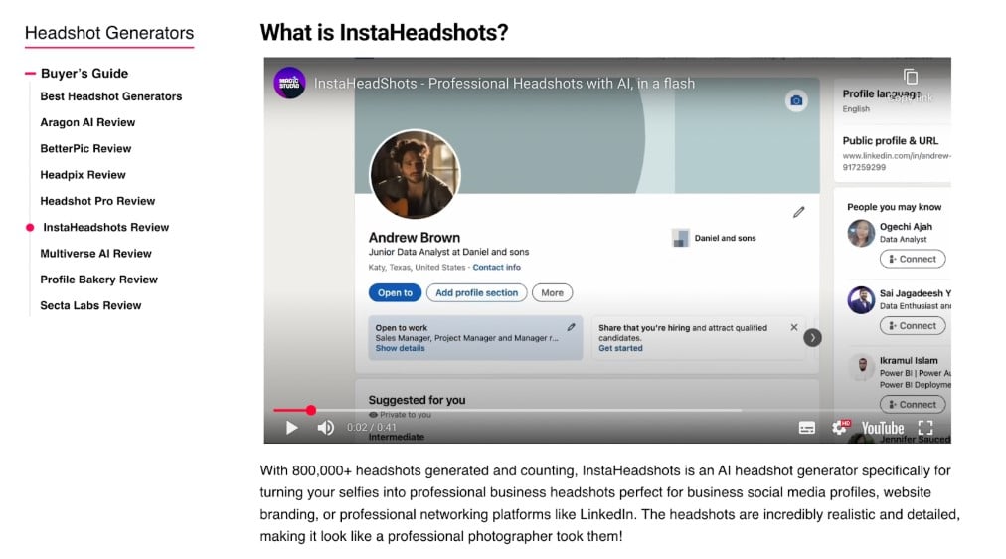Screen dimensions: 1006x559
Task: Click the copy link icon on the video
Action: point(910,77)
